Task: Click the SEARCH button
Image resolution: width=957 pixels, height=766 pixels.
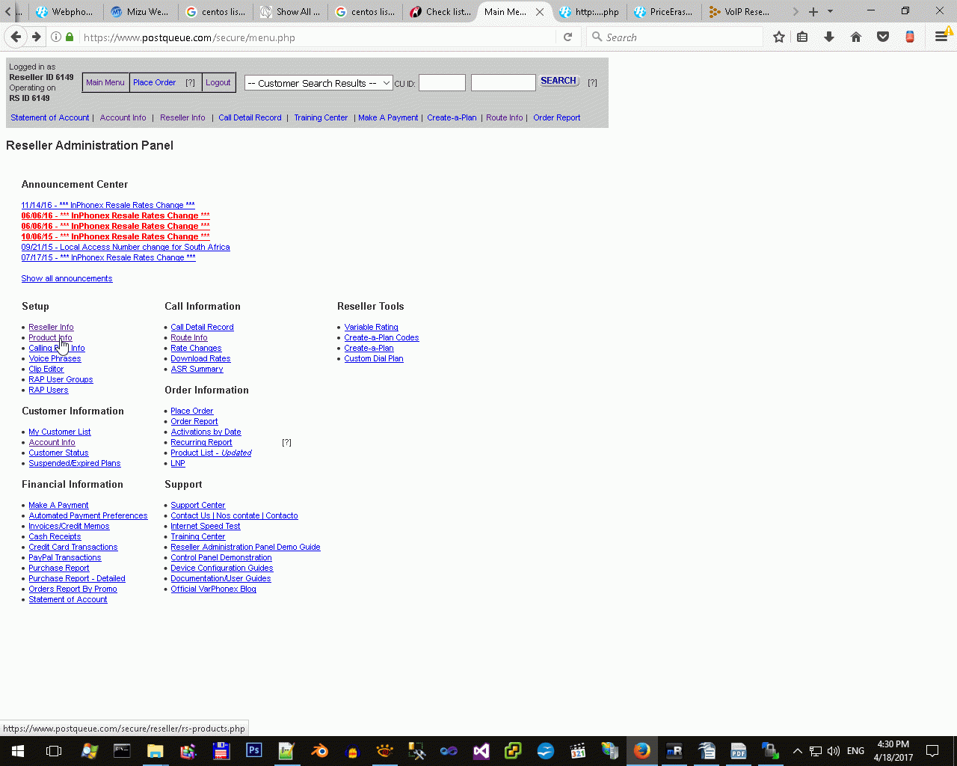Action: [x=558, y=81]
